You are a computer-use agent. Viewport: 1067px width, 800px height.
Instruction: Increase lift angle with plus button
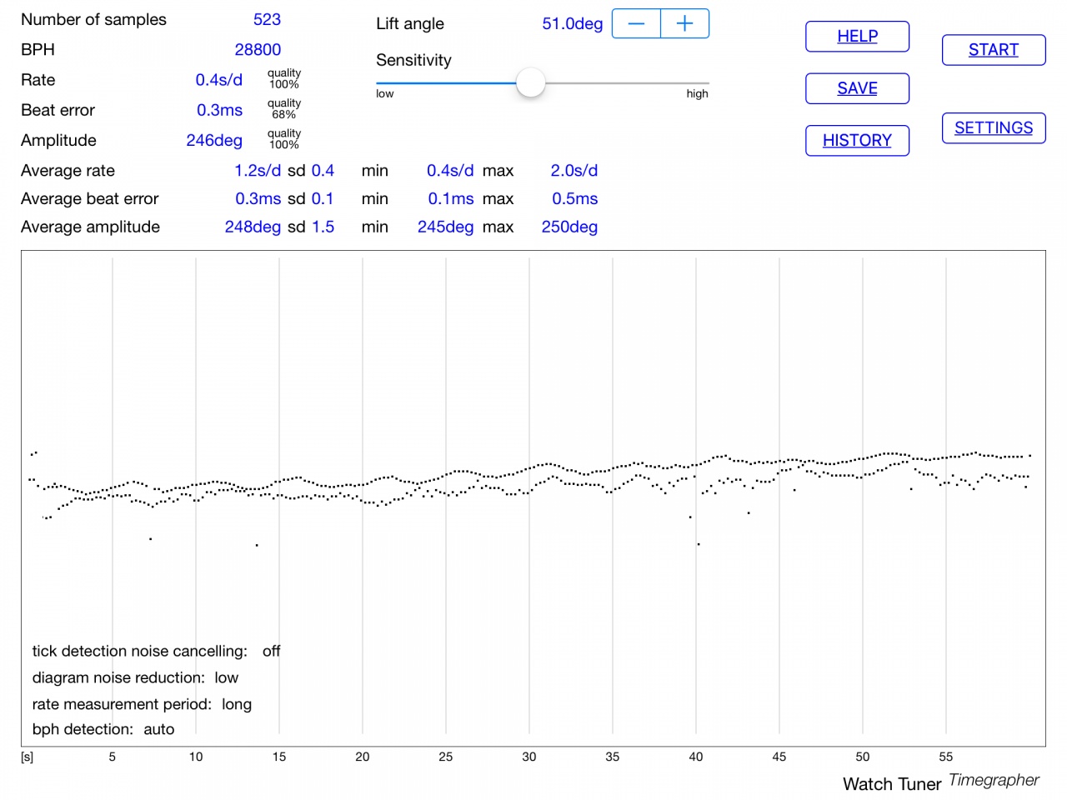coord(684,24)
